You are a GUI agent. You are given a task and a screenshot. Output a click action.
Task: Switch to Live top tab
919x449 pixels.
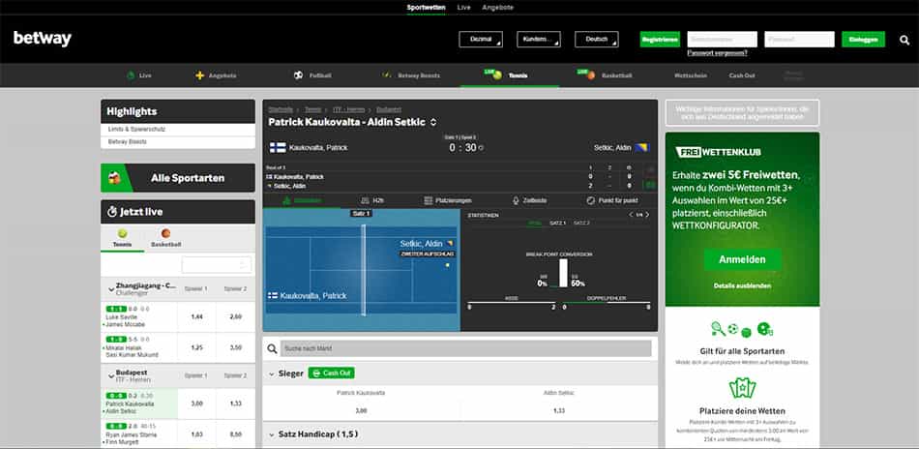(463, 8)
